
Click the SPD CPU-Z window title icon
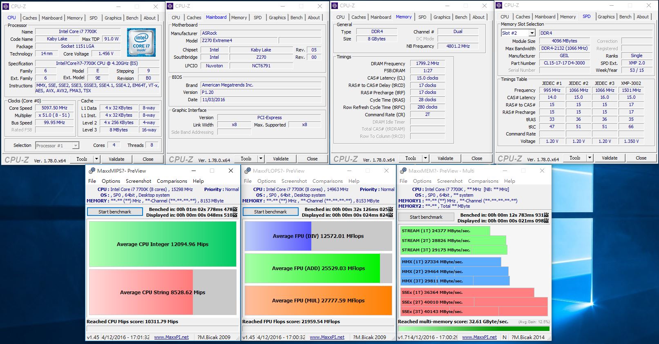click(499, 5)
